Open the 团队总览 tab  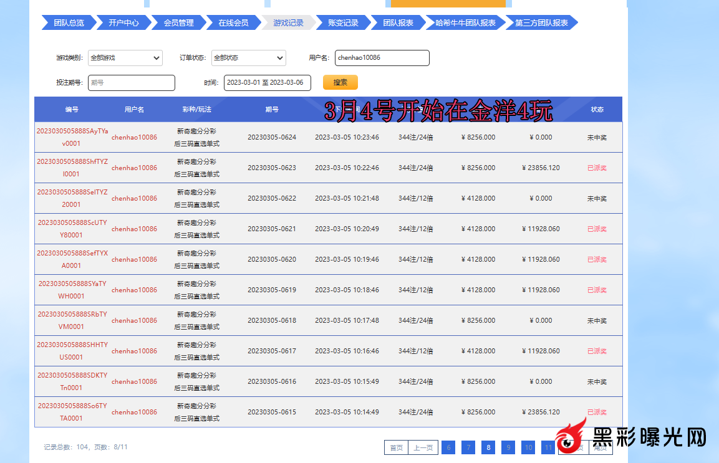(69, 23)
